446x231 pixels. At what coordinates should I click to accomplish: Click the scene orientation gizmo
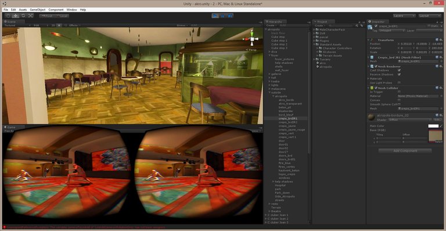coord(252,39)
